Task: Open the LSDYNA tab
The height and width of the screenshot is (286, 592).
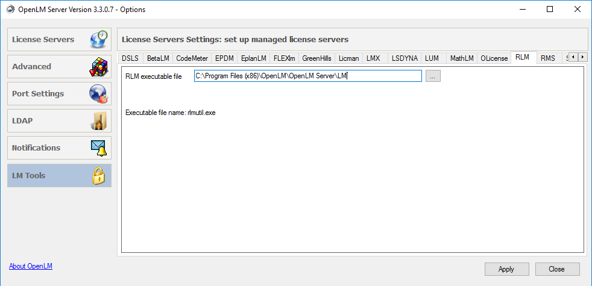Action: click(404, 58)
